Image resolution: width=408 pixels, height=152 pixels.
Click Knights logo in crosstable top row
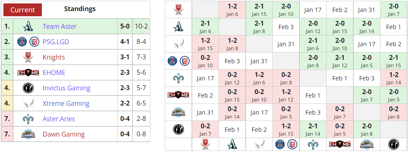click(179, 10)
